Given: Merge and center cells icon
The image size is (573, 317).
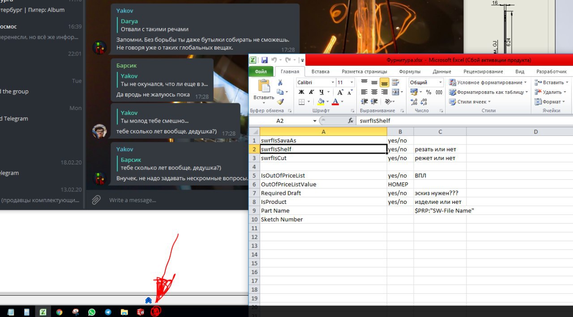Looking at the screenshot, I should tap(394, 92).
